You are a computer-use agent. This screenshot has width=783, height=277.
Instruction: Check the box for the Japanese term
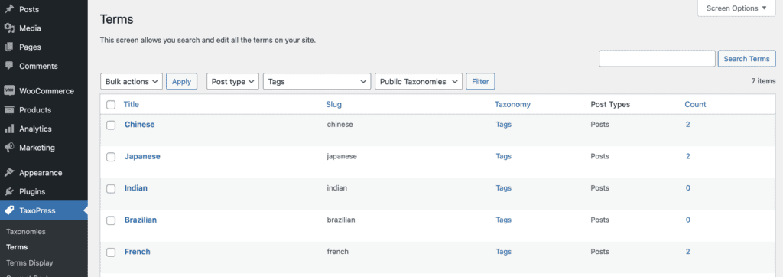[x=111, y=157]
